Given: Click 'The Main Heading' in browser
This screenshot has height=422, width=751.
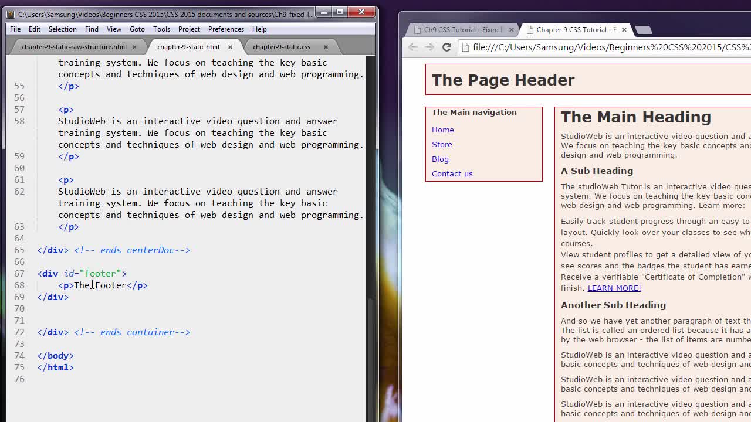Looking at the screenshot, I should [x=636, y=117].
